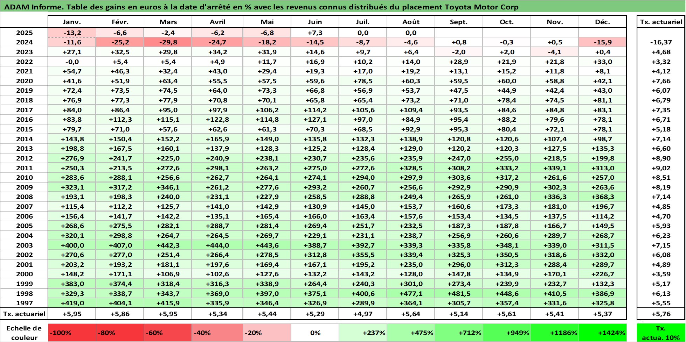Click the Echelle de couleur label
This screenshot has width=686, height=342.
24,333
